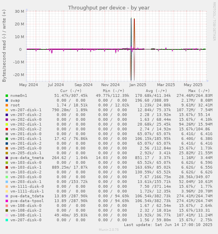
Task: Click the 'vm-201-disk-2' label
Action: click(26, 144)
